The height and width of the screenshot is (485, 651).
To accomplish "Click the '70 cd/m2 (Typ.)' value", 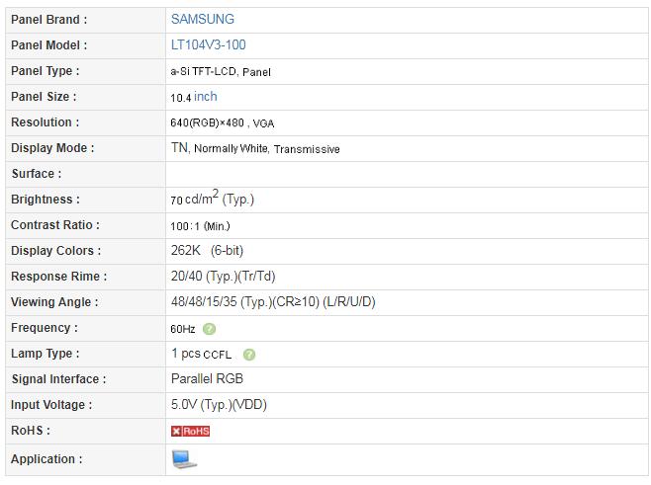I will (212, 198).
